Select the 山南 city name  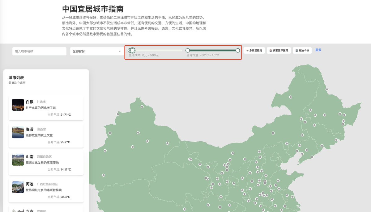pos(30,157)
